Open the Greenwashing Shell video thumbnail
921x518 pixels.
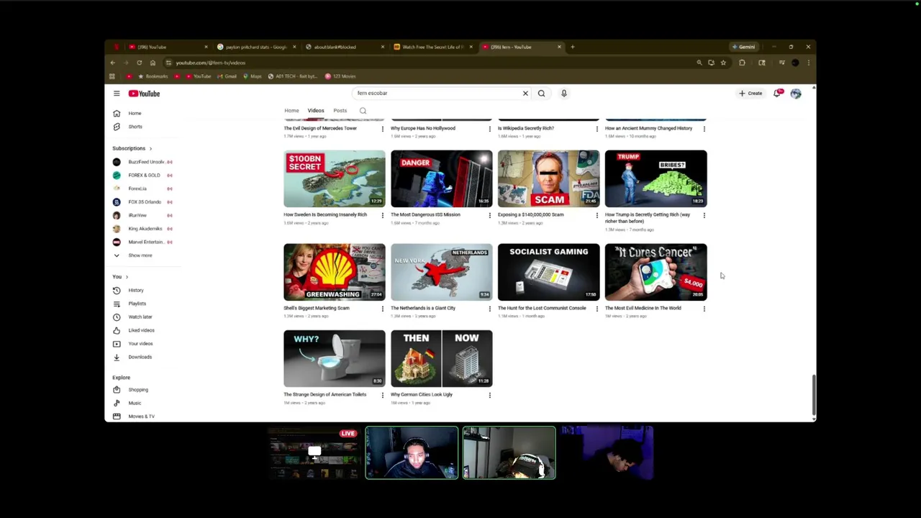(x=334, y=272)
